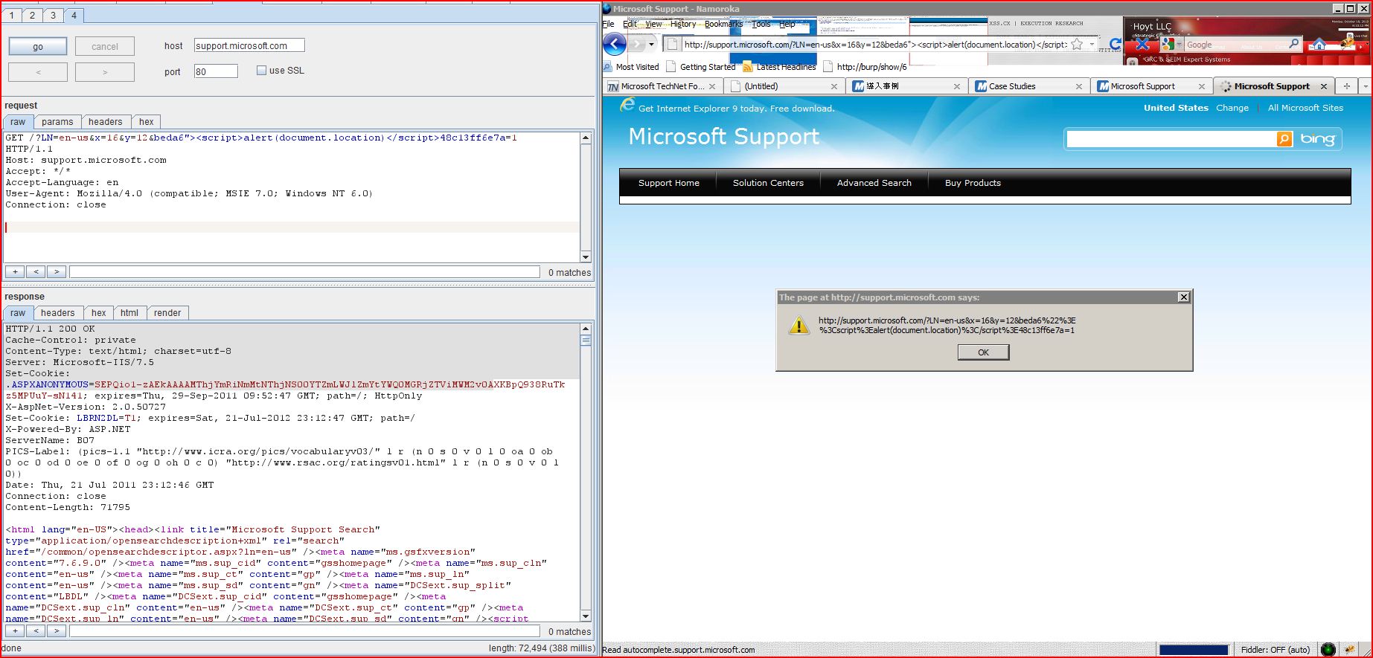Open a new tab with plus button
1373x658 pixels.
[1346, 86]
